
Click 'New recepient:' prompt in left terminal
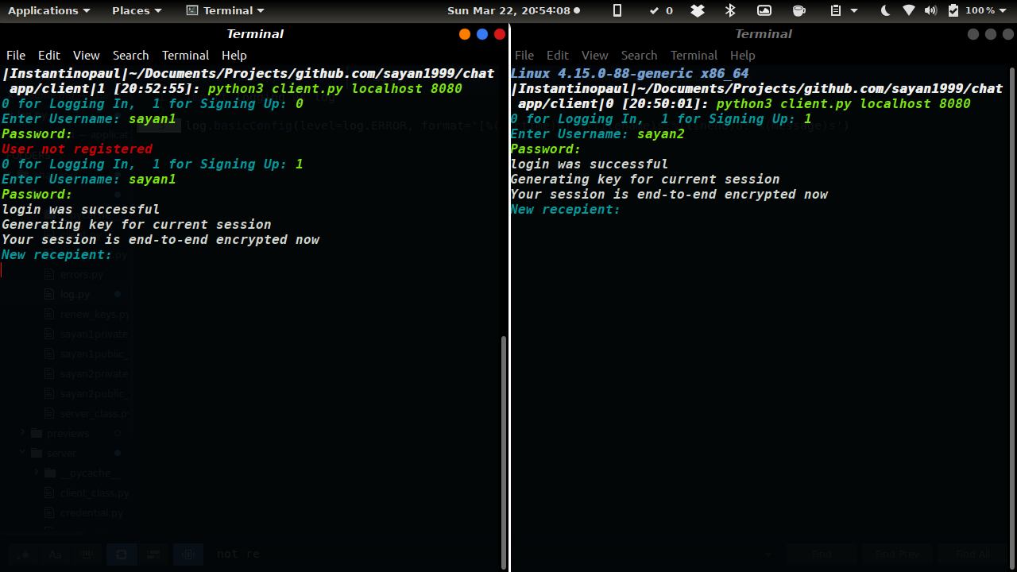[x=57, y=255]
